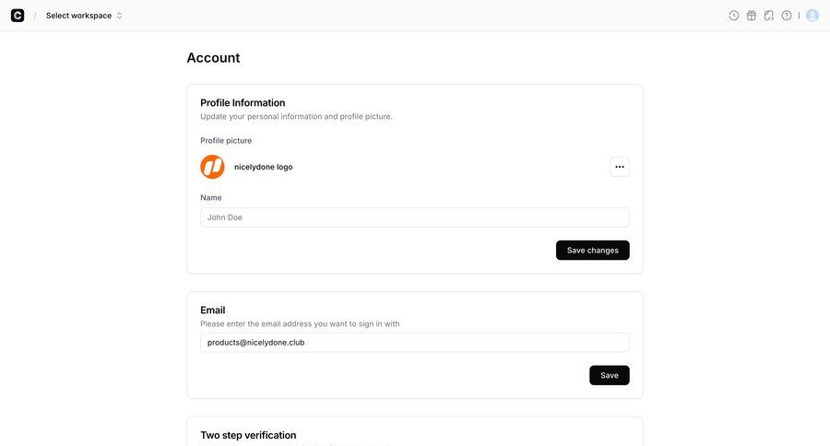Click the gift box icon
The image size is (830, 446).
(x=752, y=16)
